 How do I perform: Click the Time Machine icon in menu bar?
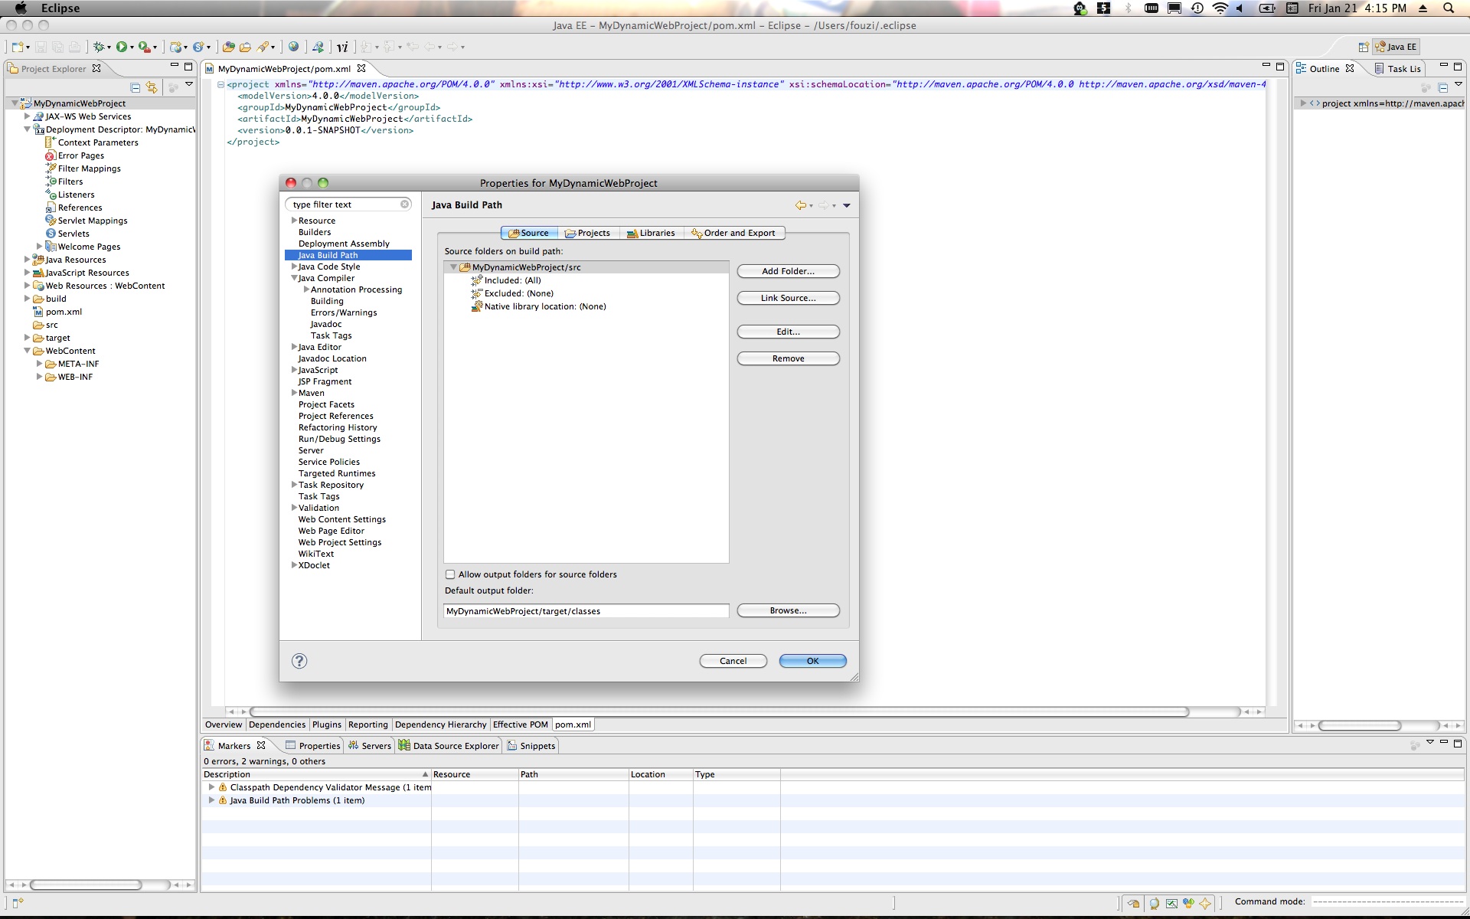[x=1197, y=8]
